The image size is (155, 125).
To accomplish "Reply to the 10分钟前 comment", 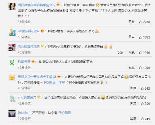I will 133,118.
